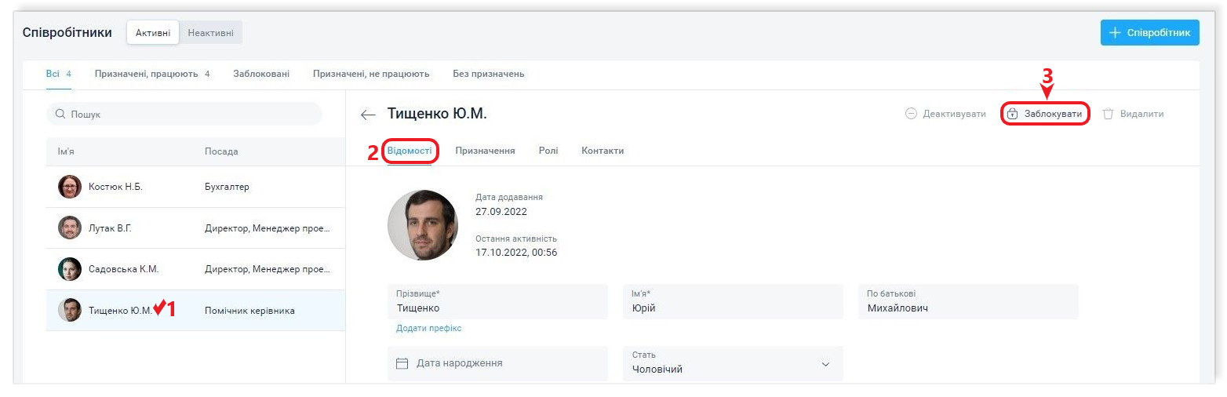Viewport: 1227px width, 397px height.
Task: Click the Деактивувати minus-circle icon
Action: point(911,114)
